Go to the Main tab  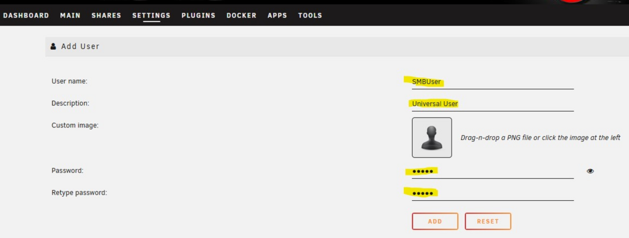pos(70,16)
